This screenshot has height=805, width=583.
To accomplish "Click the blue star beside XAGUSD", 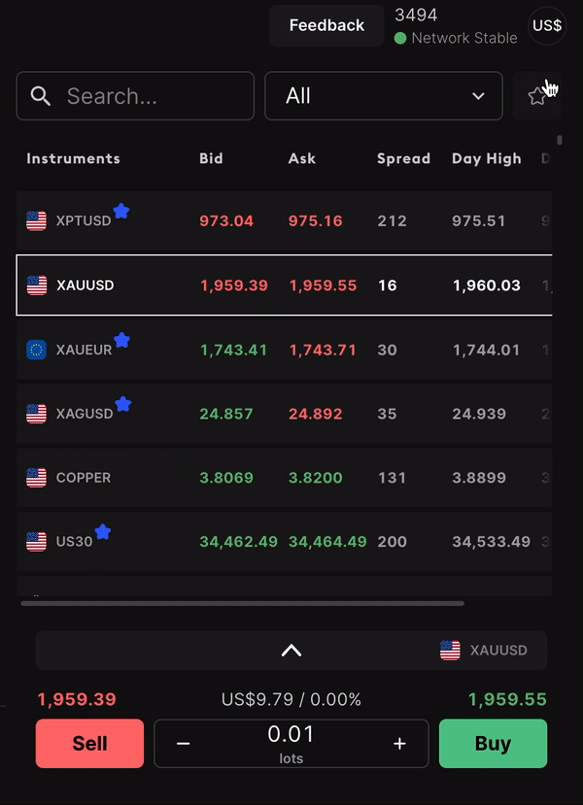I will (123, 404).
